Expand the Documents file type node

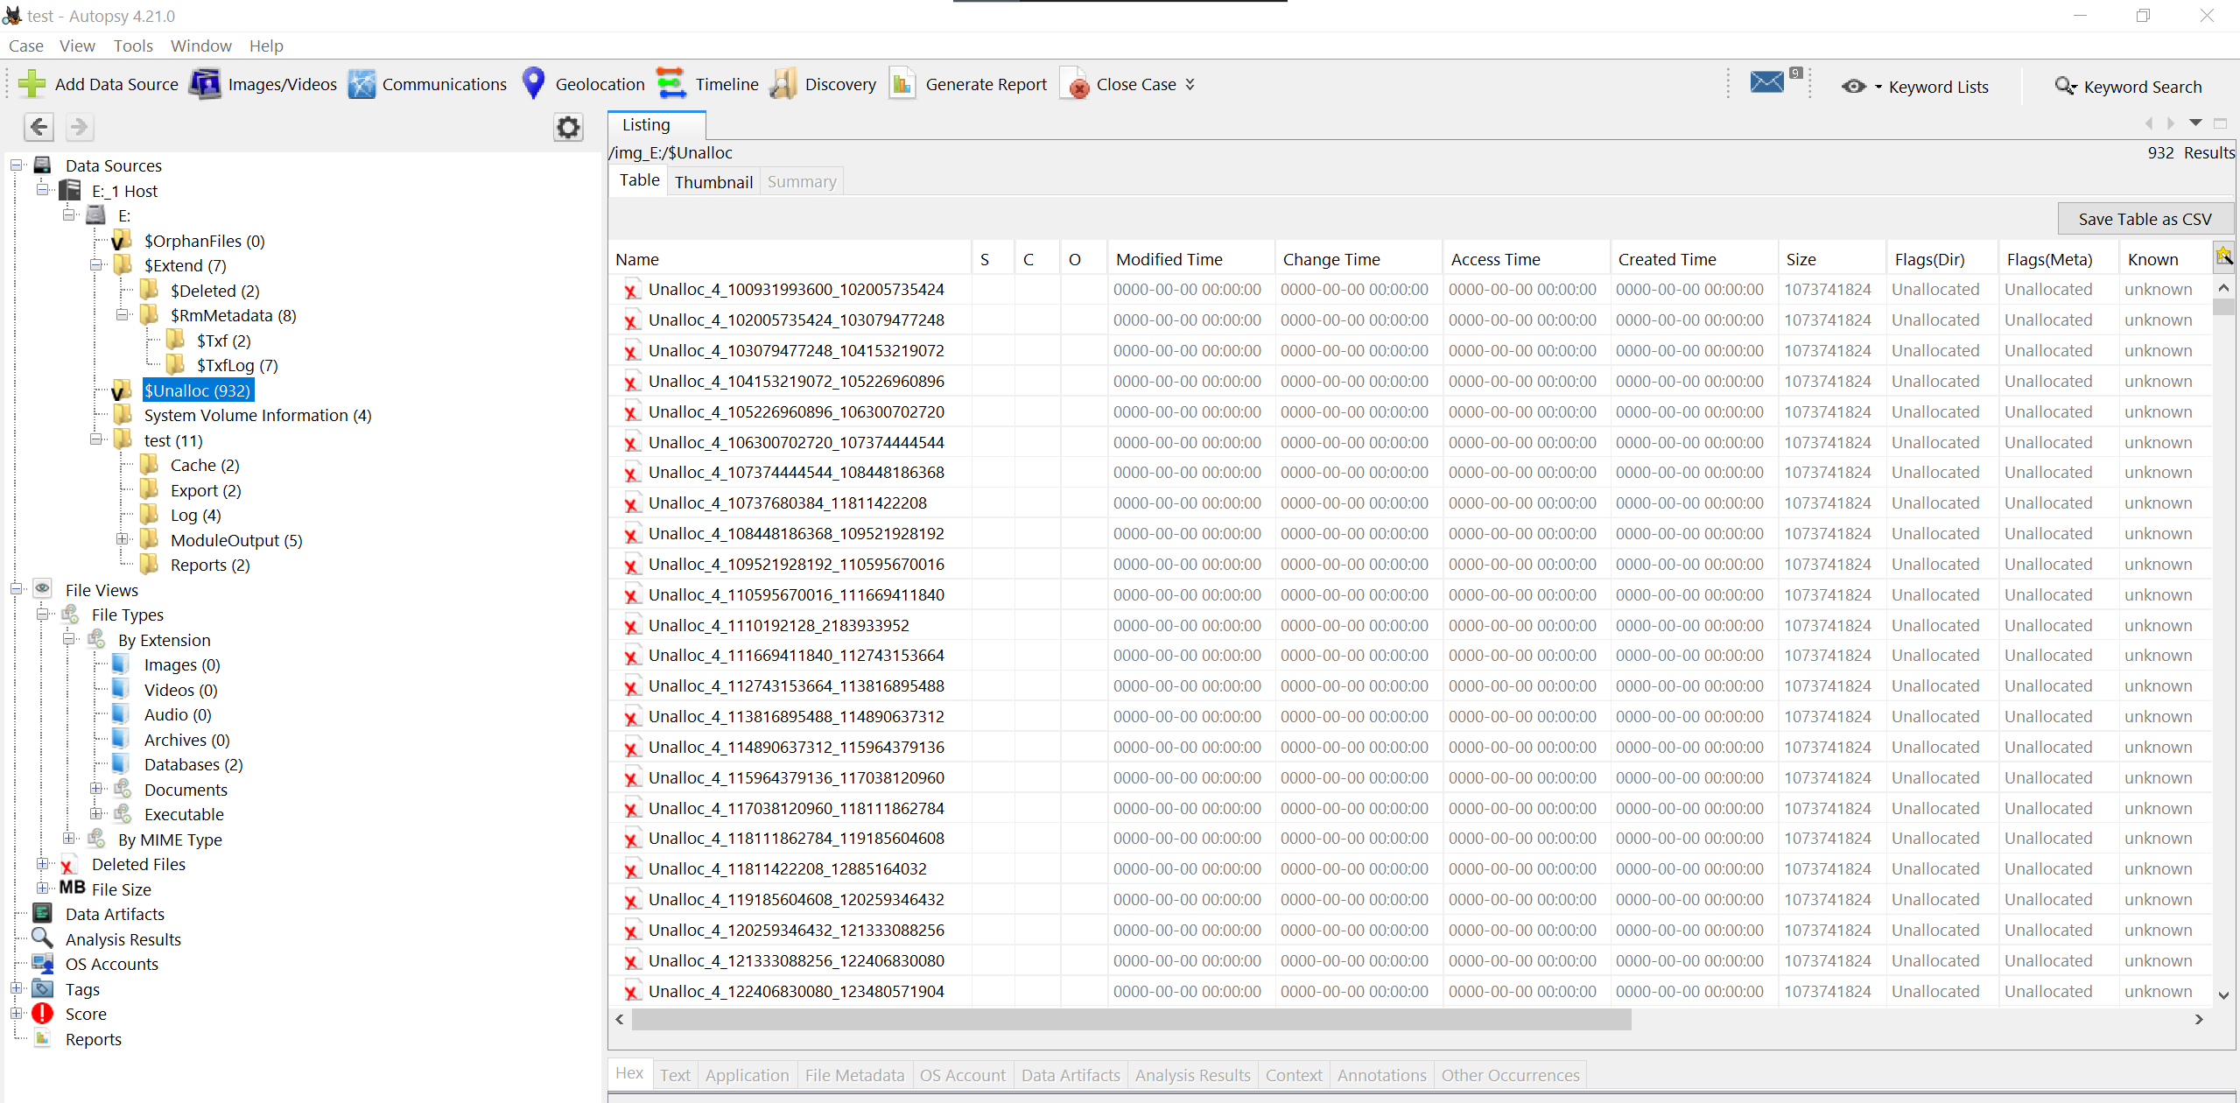[x=95, y=789]
